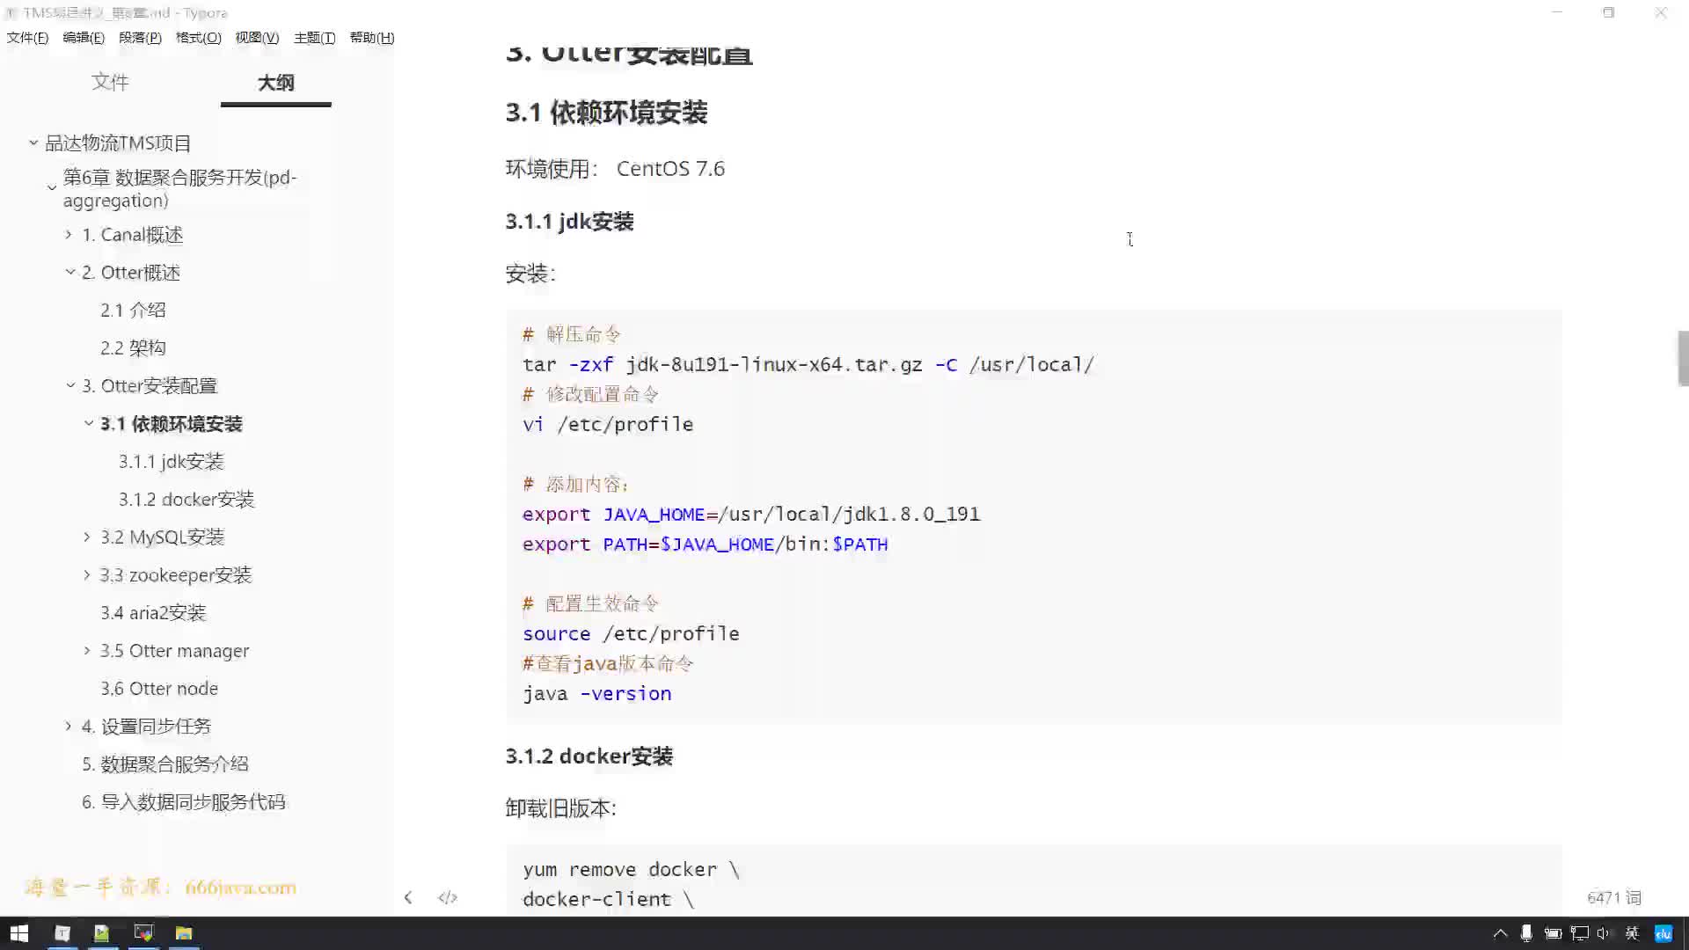Hide the sidebar using the back arrow
Screen dimensions: 1689x950
[407, 897]
